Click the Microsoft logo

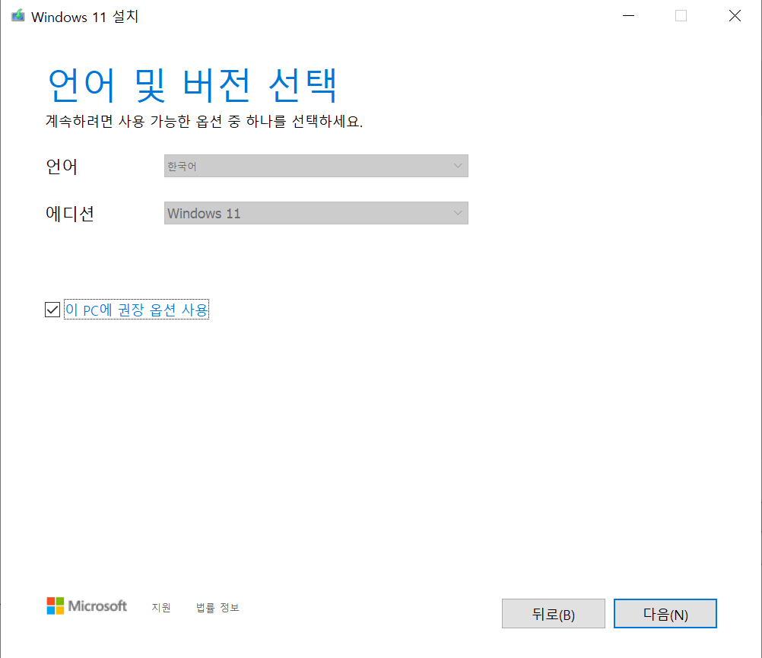coord(87,606)
